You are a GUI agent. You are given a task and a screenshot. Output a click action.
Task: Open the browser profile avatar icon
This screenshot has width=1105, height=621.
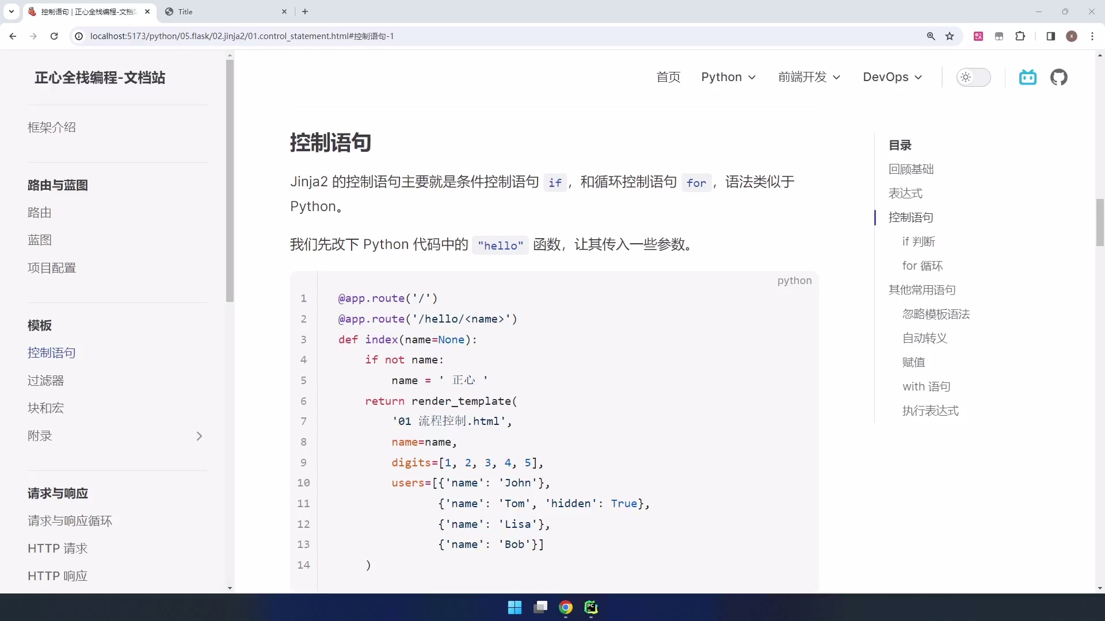pyautogui.click(x=1072, y=36)
